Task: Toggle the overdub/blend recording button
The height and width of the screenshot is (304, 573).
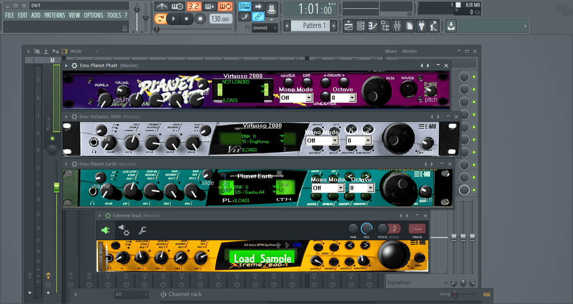Action: 209,7
